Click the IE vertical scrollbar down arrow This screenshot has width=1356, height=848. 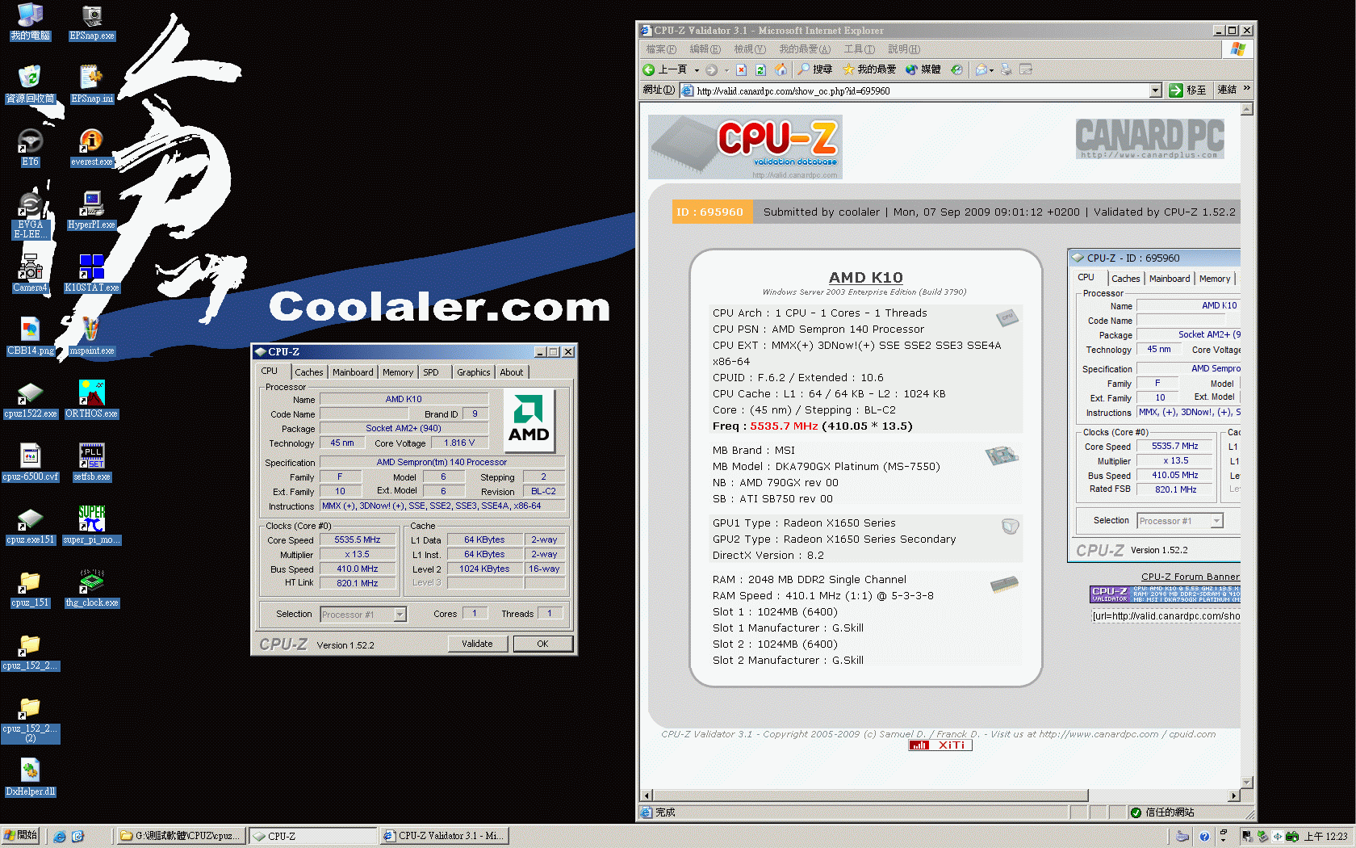coord(1247,782)
